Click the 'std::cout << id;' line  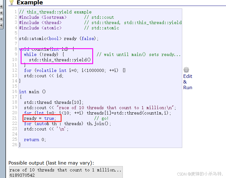[44, 76]
